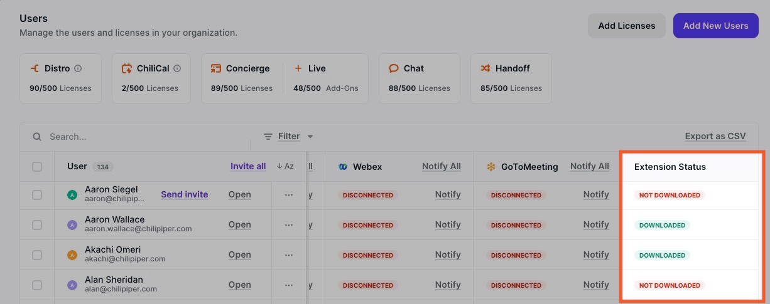
Task: Click the Extension Status column header
Action: click(x=670, y=167)
